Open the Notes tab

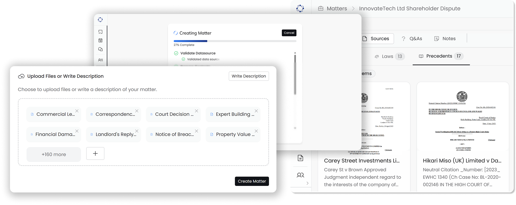[x=445, y=38]
